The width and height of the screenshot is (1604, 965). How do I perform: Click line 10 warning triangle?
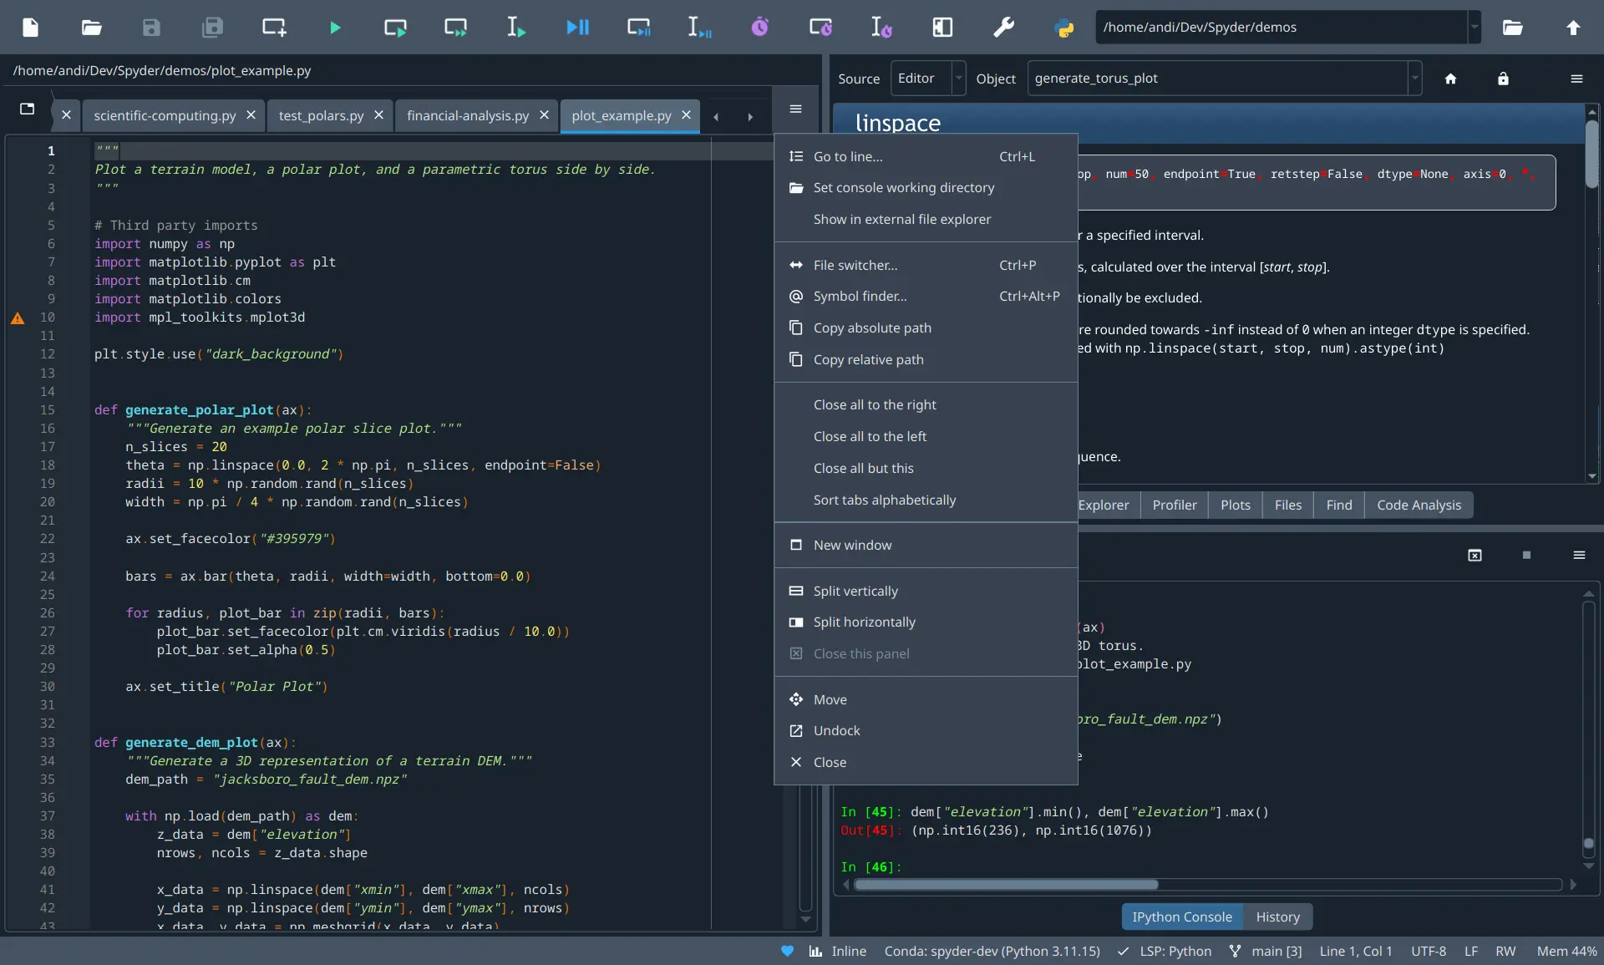click(x=18, y=317)
